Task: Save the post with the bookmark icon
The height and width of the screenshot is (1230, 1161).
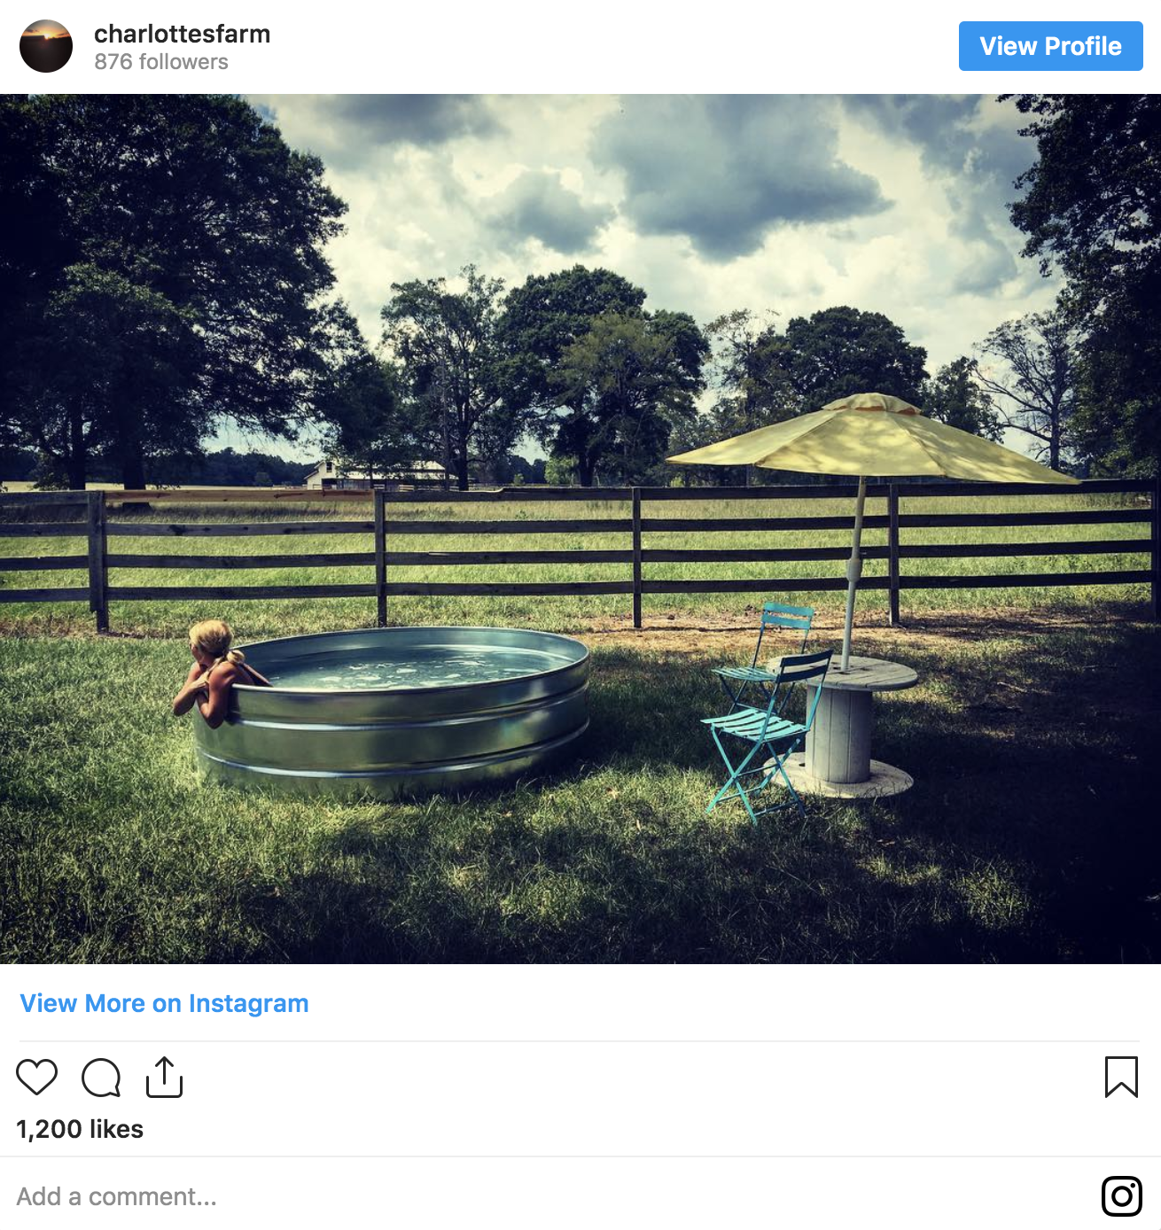Action: click(1121, 1078)
